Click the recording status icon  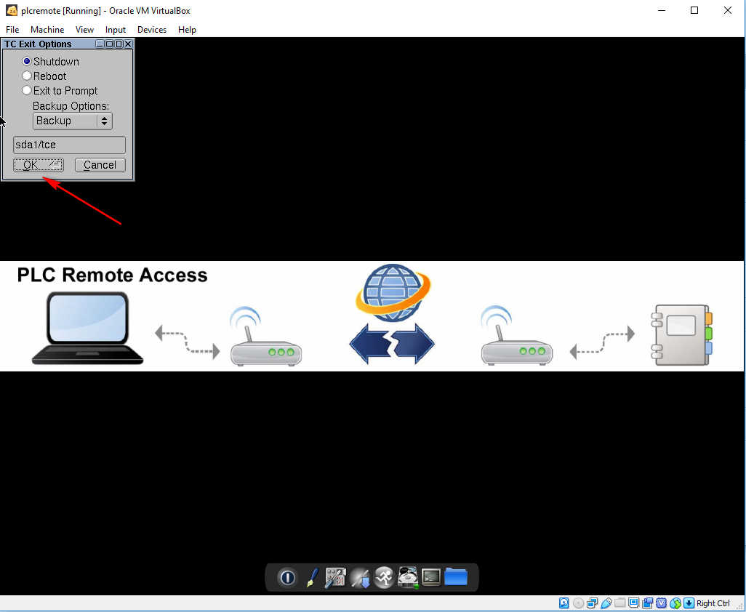click(648, 603)
